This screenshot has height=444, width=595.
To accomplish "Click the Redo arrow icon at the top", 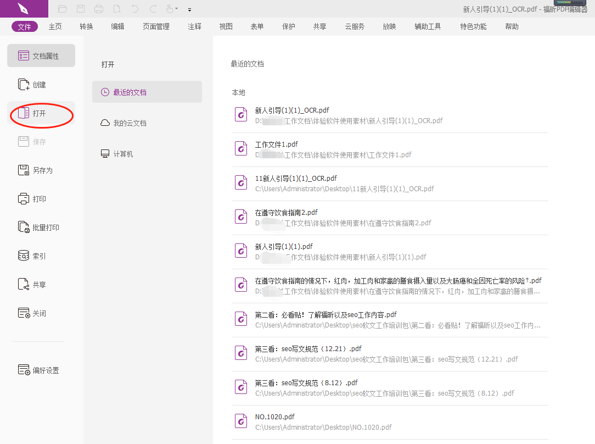I will point(153,9).
